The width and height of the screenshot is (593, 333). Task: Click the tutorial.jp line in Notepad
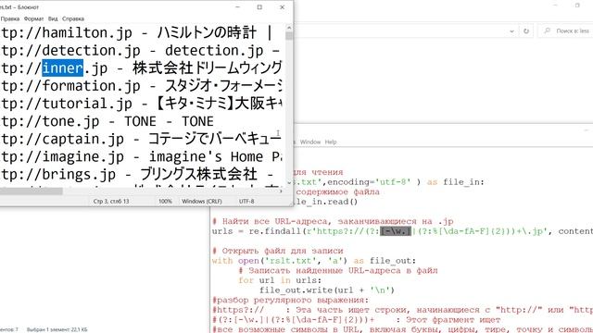coord(141,104)
